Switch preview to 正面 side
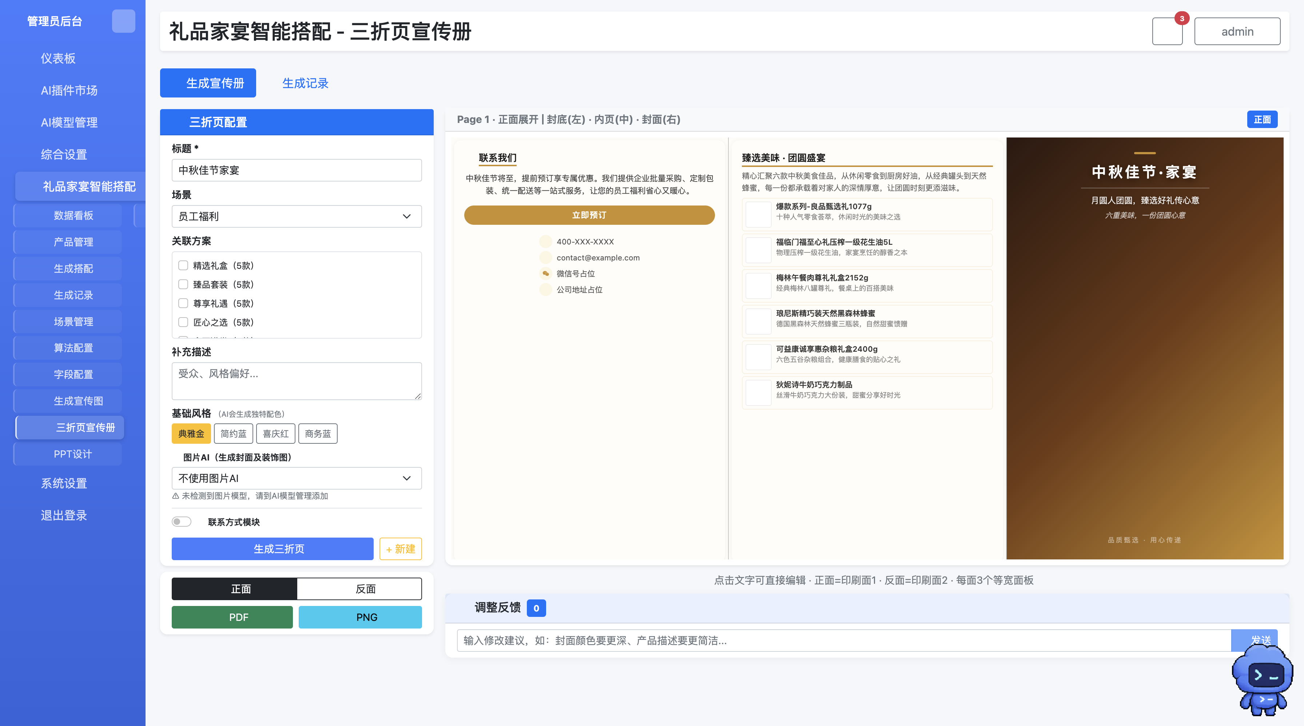The width and height of the screenshot is (1304, 726). coord(234,589)
